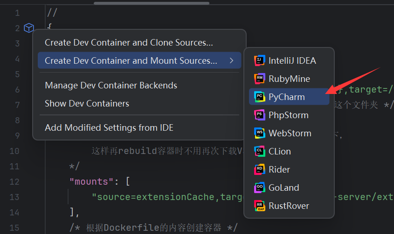Pick the IntelliJ IDEA label in the submenu

292,60
